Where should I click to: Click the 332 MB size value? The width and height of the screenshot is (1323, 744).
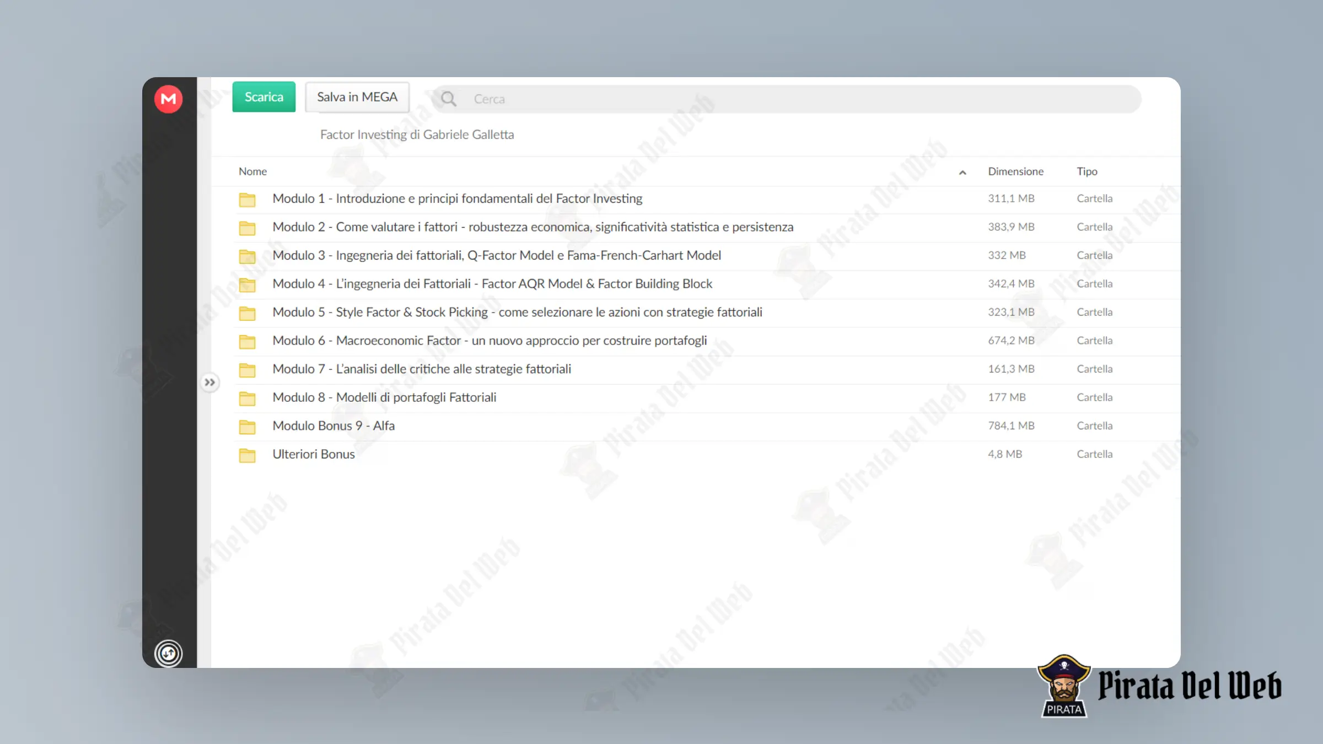tap(1007, 255)
